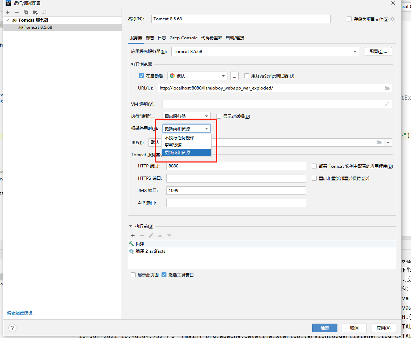411x338 pixels.
Task: Add a before-launch task
Action: coord(133,235)
